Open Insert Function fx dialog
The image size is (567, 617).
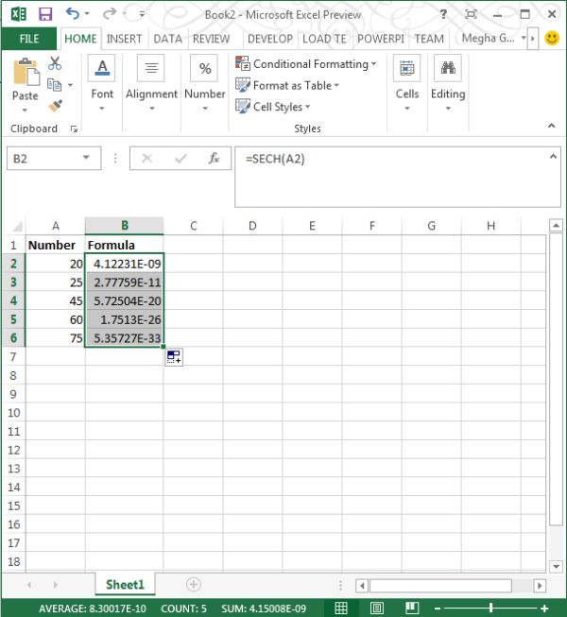tap(215, 158)
